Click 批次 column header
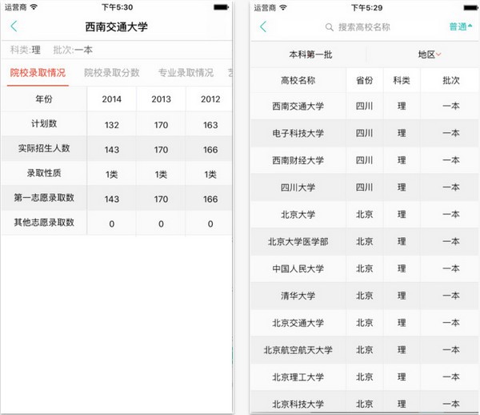The image size is (480, 415). pyautogui.click(x=451, y=80)
